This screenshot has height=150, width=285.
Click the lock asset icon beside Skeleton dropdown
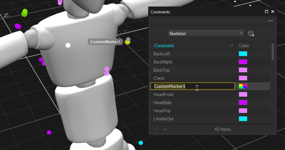[251, 33]
